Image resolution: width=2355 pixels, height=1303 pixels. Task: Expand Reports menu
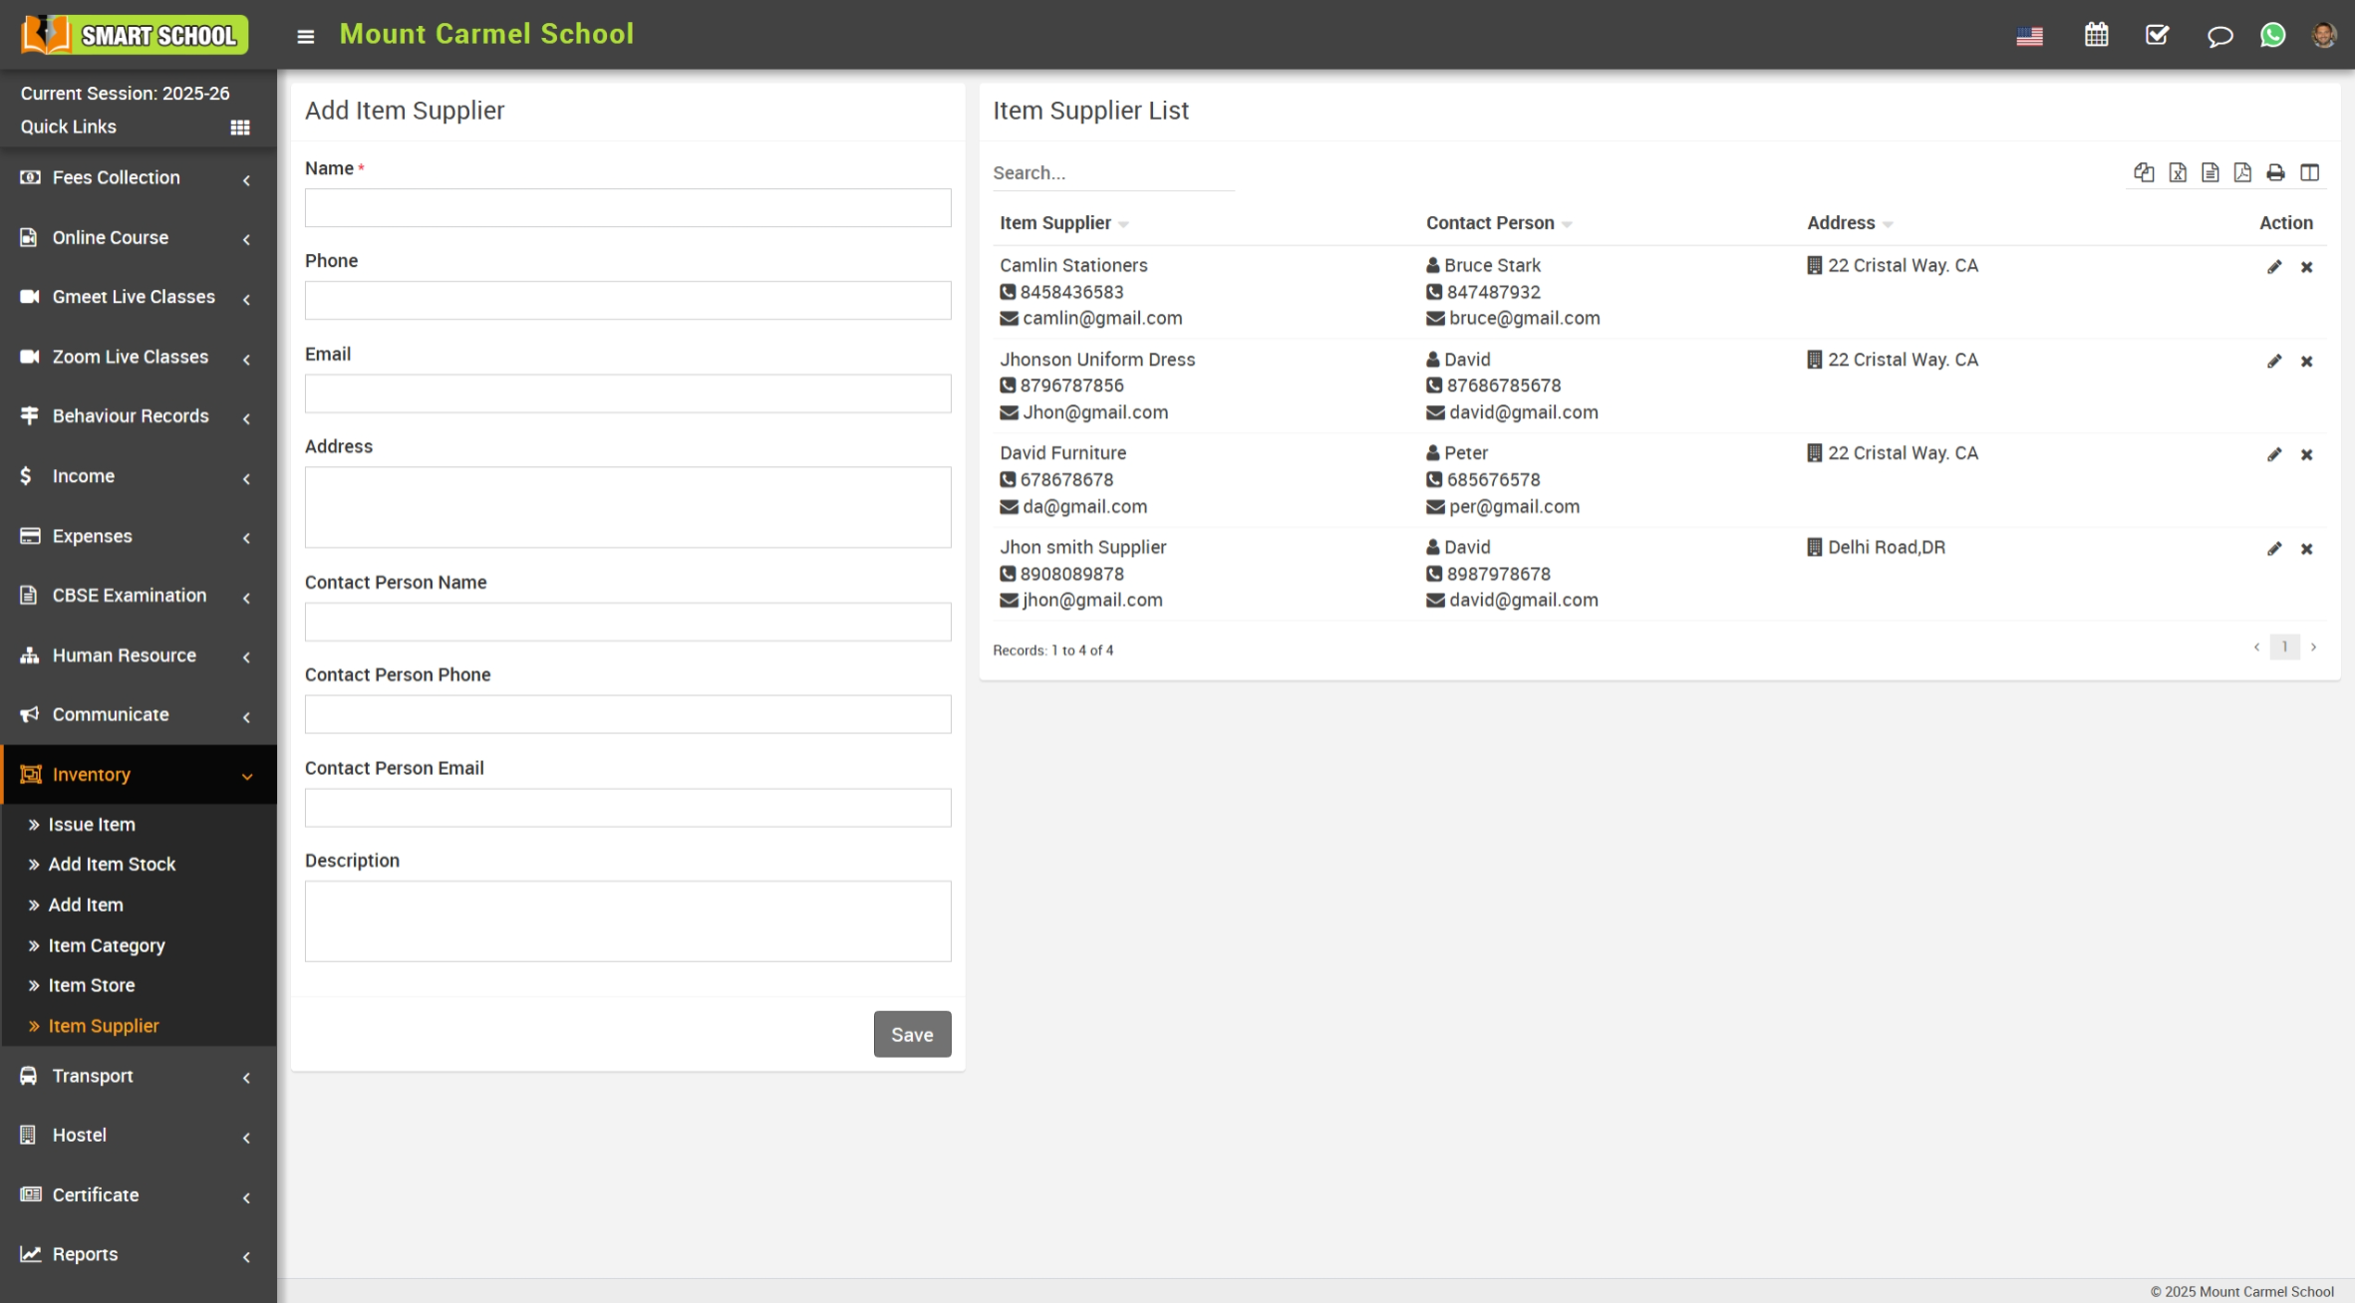click(x=139, y=1254)
